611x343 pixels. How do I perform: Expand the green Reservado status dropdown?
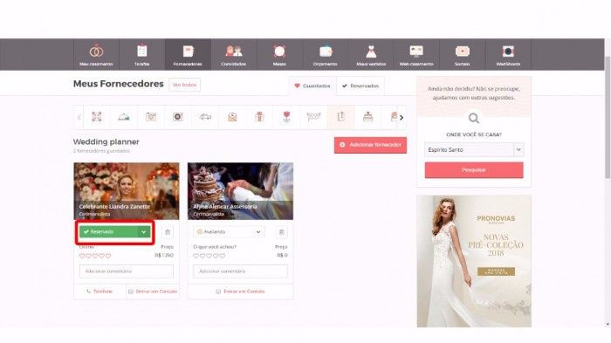pyautogui.click(x=143, y=232)
